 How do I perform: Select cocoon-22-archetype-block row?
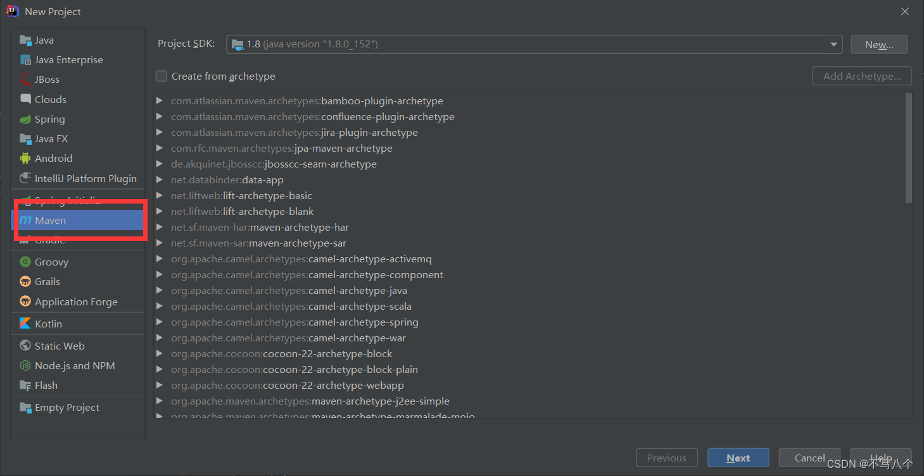529,354
